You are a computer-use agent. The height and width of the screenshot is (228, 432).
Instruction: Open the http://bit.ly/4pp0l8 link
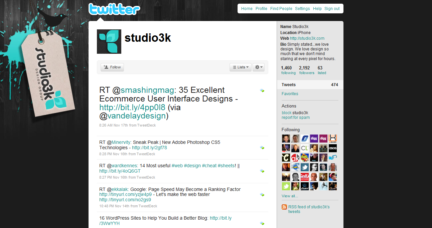pyautogui.click(x=132, y=107)
